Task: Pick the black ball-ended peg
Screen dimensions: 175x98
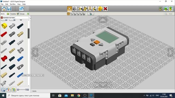Action: pyautogui.click(x=12, y=59)
